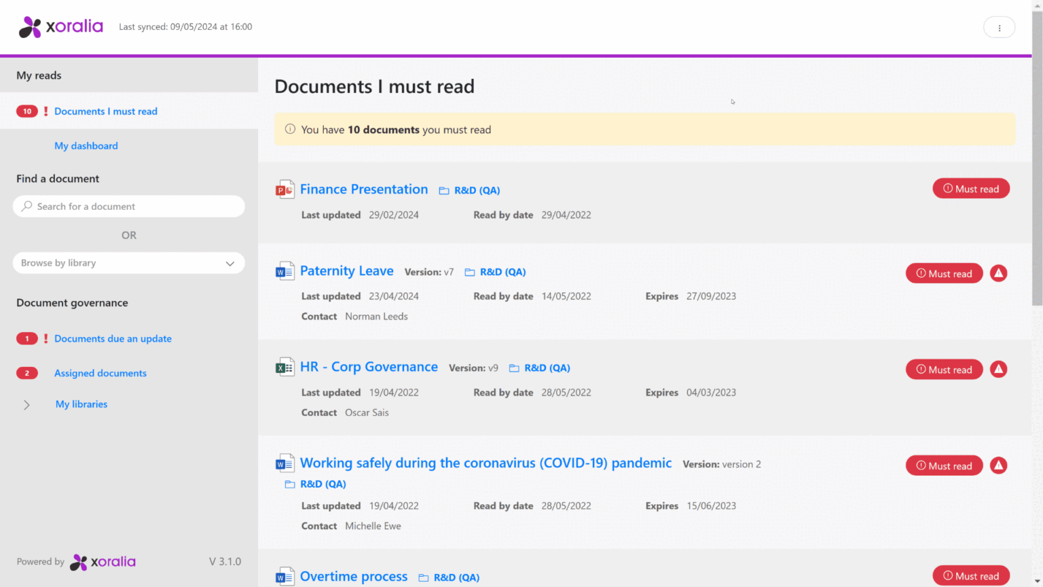Click the warning triangle for the COVID-19 document

(998, 466)
